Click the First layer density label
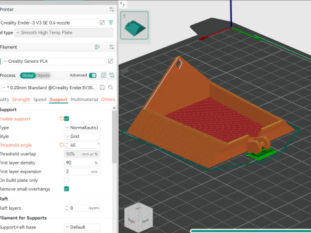311x233 pixels. pos(17,163)
